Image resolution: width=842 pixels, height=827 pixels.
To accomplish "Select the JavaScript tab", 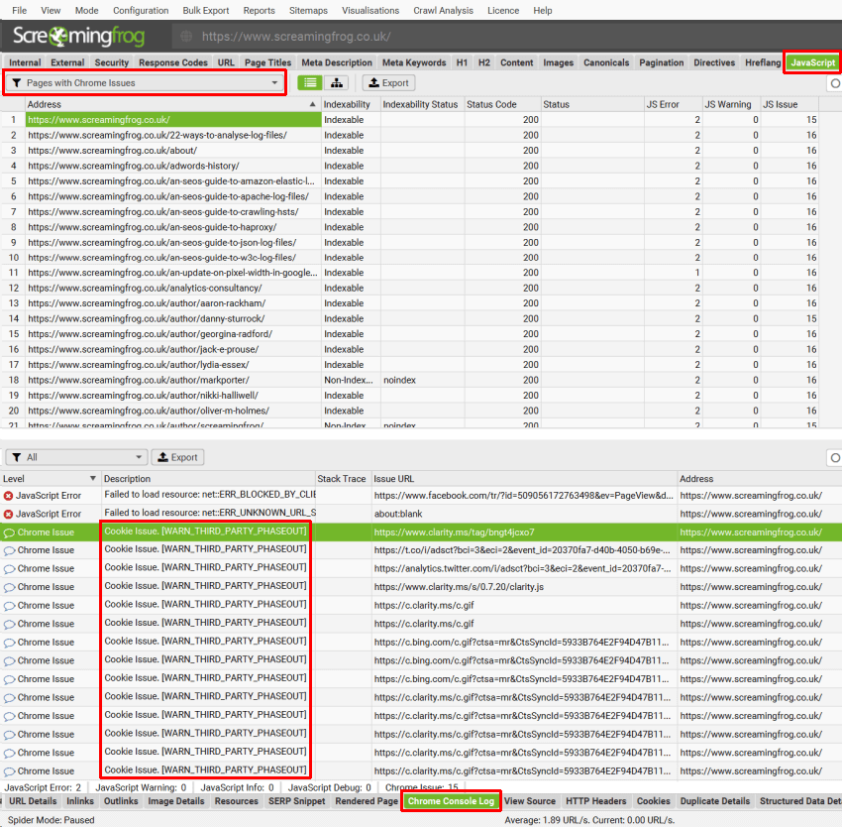I will pyautogui.click(x=812, y=62).
